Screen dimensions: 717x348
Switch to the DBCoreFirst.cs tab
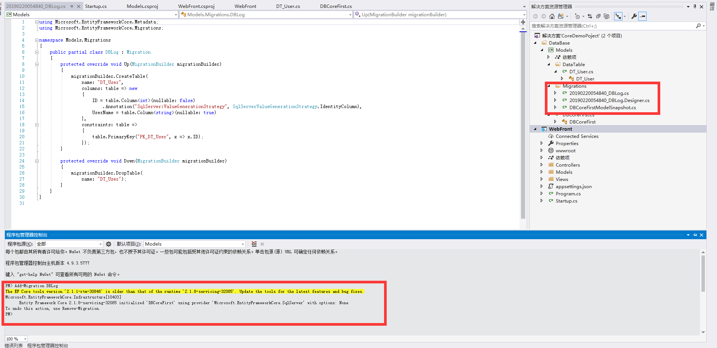point(335,6)
